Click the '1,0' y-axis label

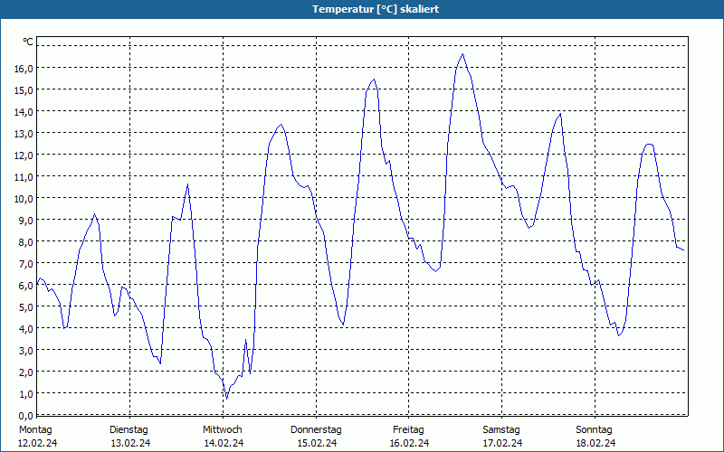[25, 393]
